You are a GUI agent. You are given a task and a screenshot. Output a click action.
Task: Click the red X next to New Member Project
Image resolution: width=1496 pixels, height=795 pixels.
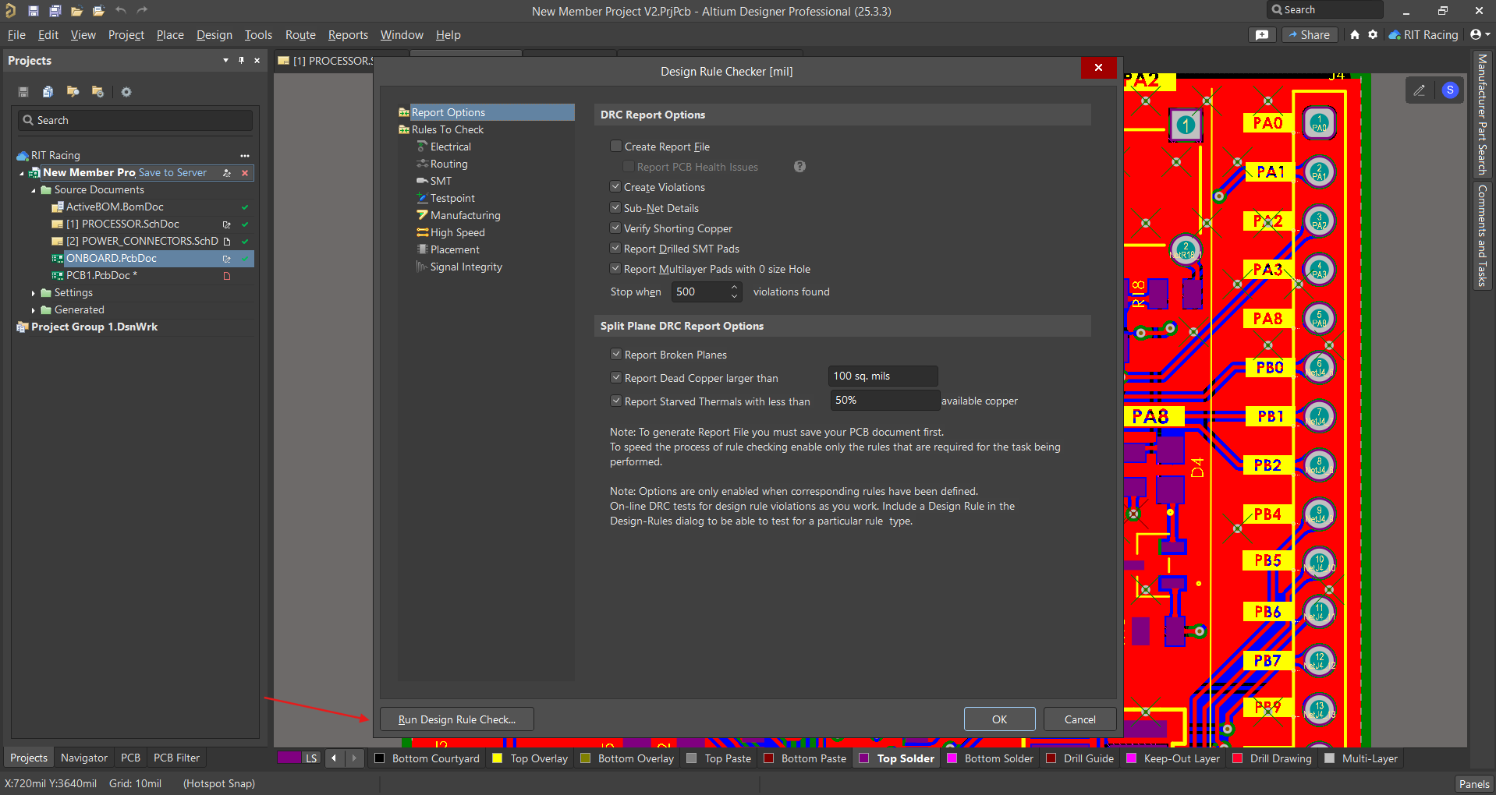(x=245, y=173)
